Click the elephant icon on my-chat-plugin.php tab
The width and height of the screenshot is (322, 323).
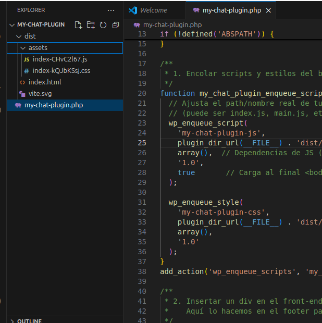coord(196,10)
